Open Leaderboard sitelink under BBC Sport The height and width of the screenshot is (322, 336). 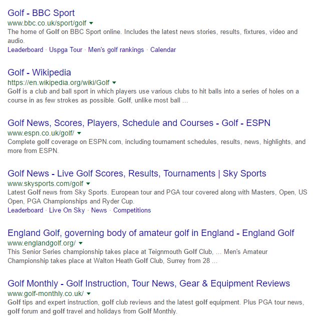click(26, 49)
